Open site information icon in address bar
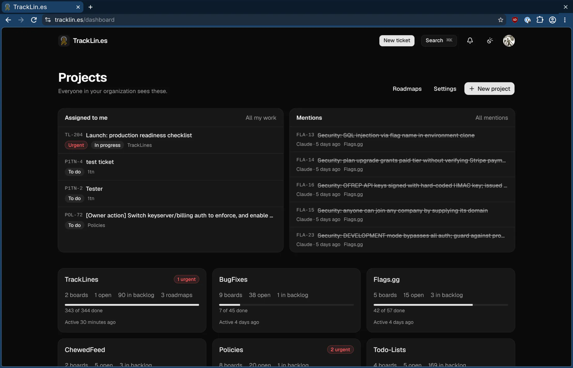Screen dimensions: 573x368 (48, 20)
